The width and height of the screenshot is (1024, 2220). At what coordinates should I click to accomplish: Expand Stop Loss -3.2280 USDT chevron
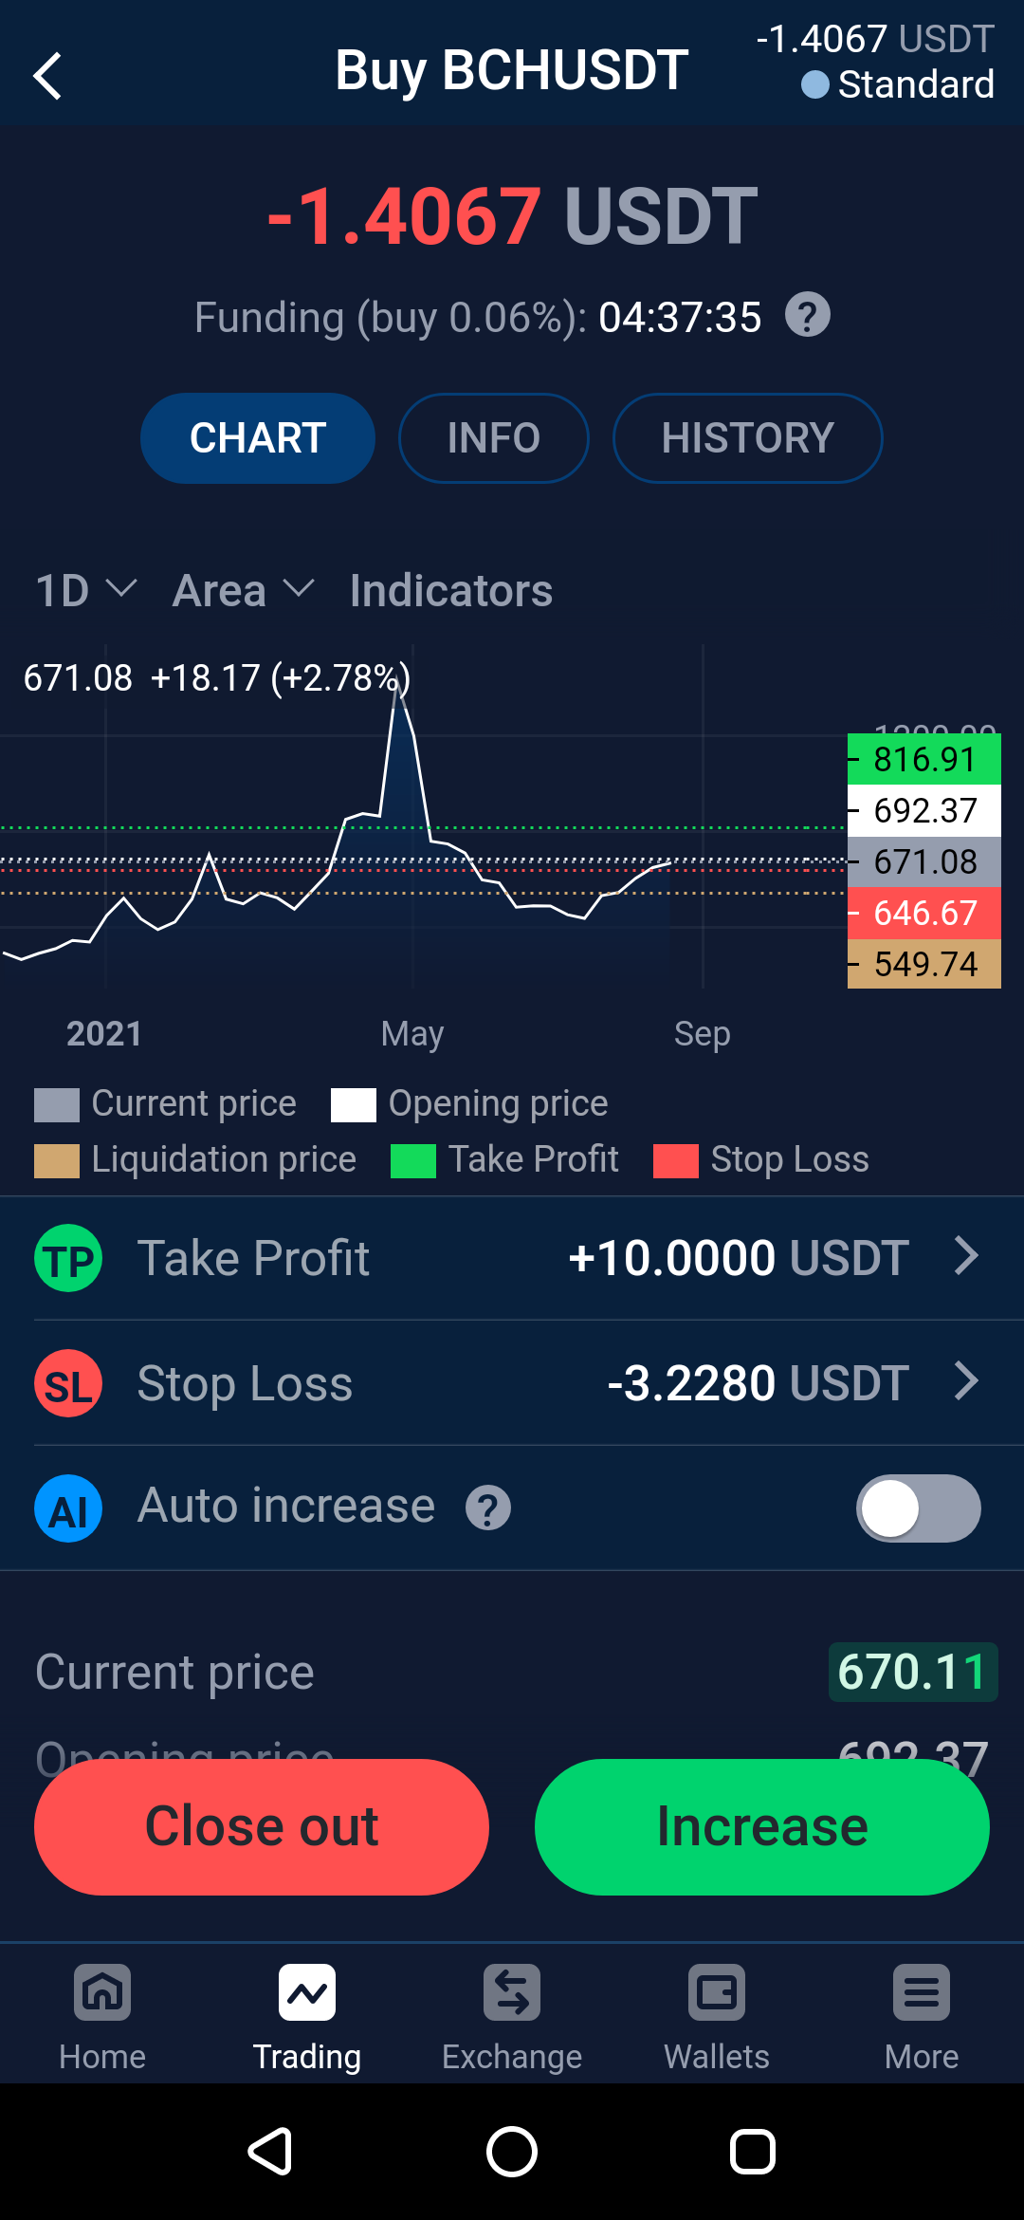(x=966, y=1381)
